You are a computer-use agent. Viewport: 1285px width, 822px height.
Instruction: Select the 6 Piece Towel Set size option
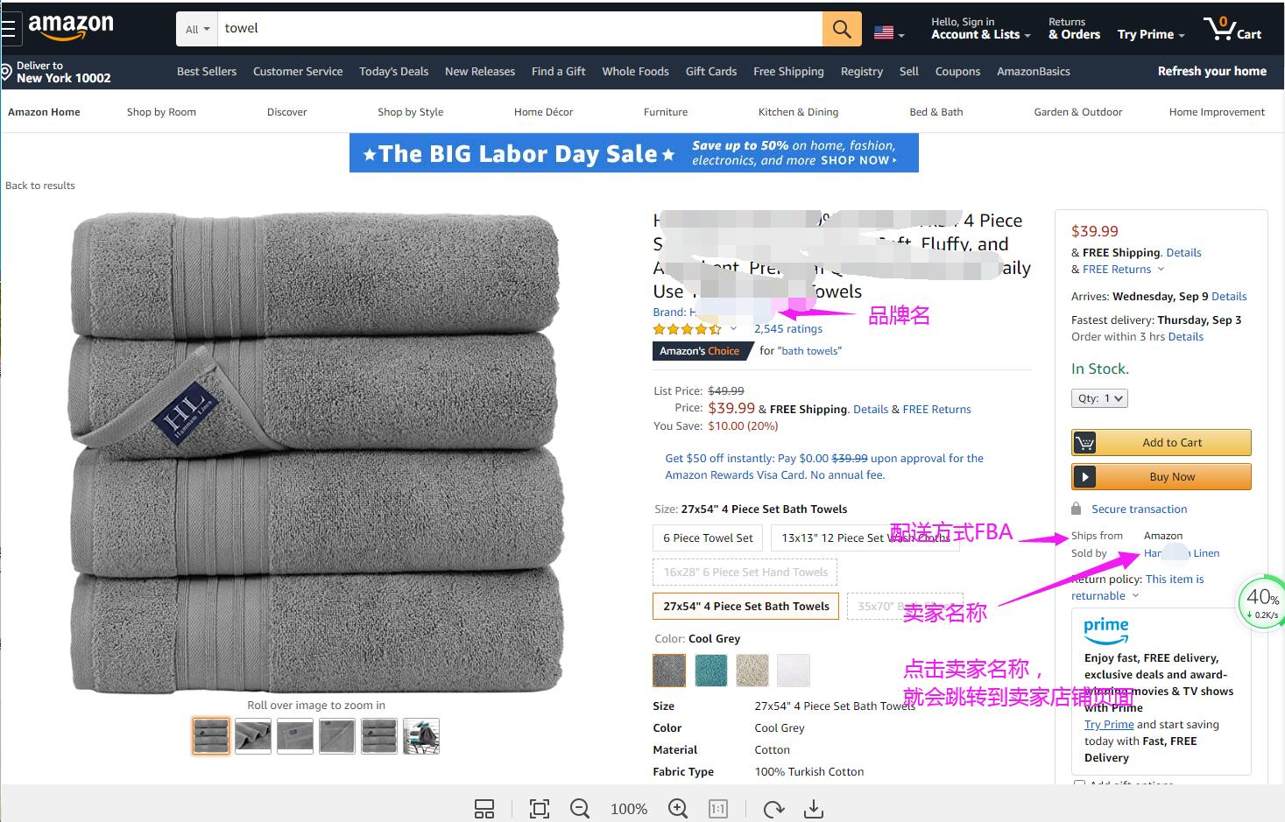708,537
